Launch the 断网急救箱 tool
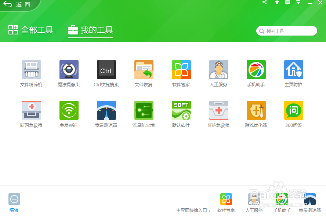This screenshot has width=326, height=216. tap(32, 110)
